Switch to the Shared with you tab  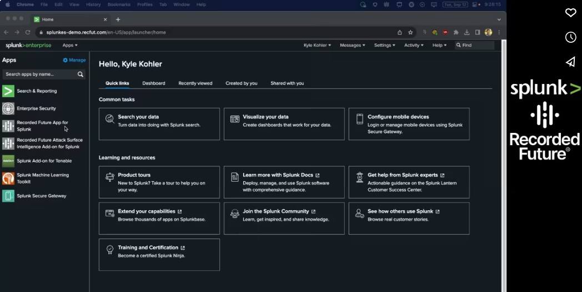287,83
